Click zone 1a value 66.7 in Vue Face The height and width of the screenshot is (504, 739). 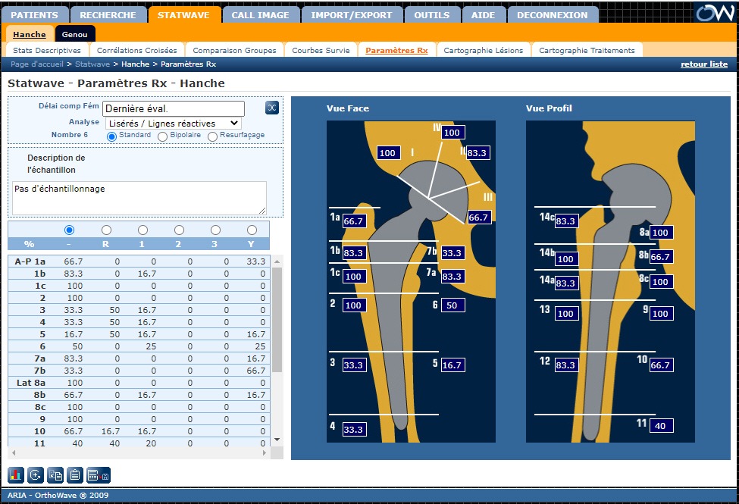click(353, 221)
